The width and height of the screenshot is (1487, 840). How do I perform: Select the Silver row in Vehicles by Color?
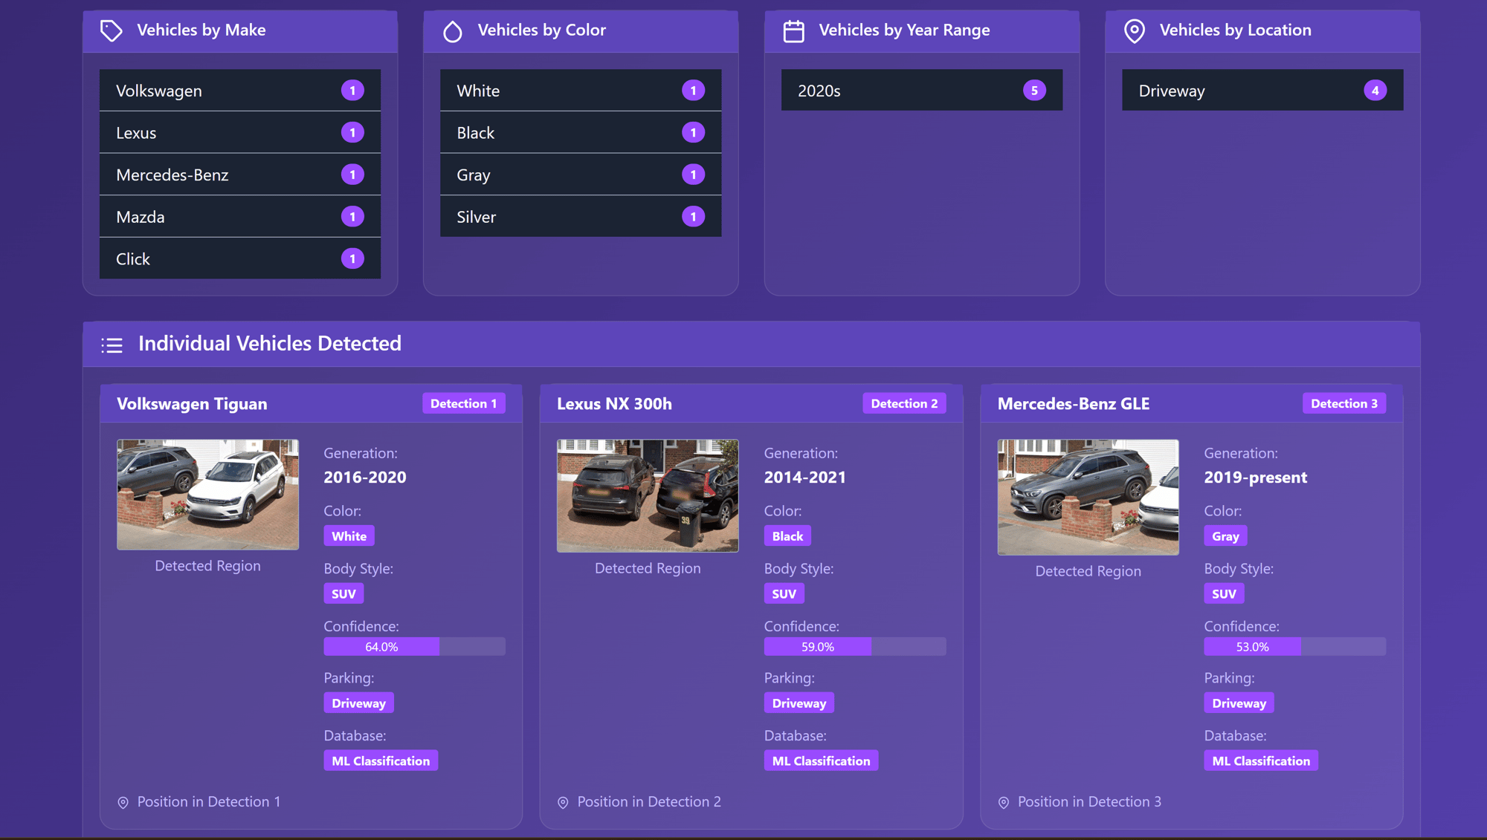[581, 217]
